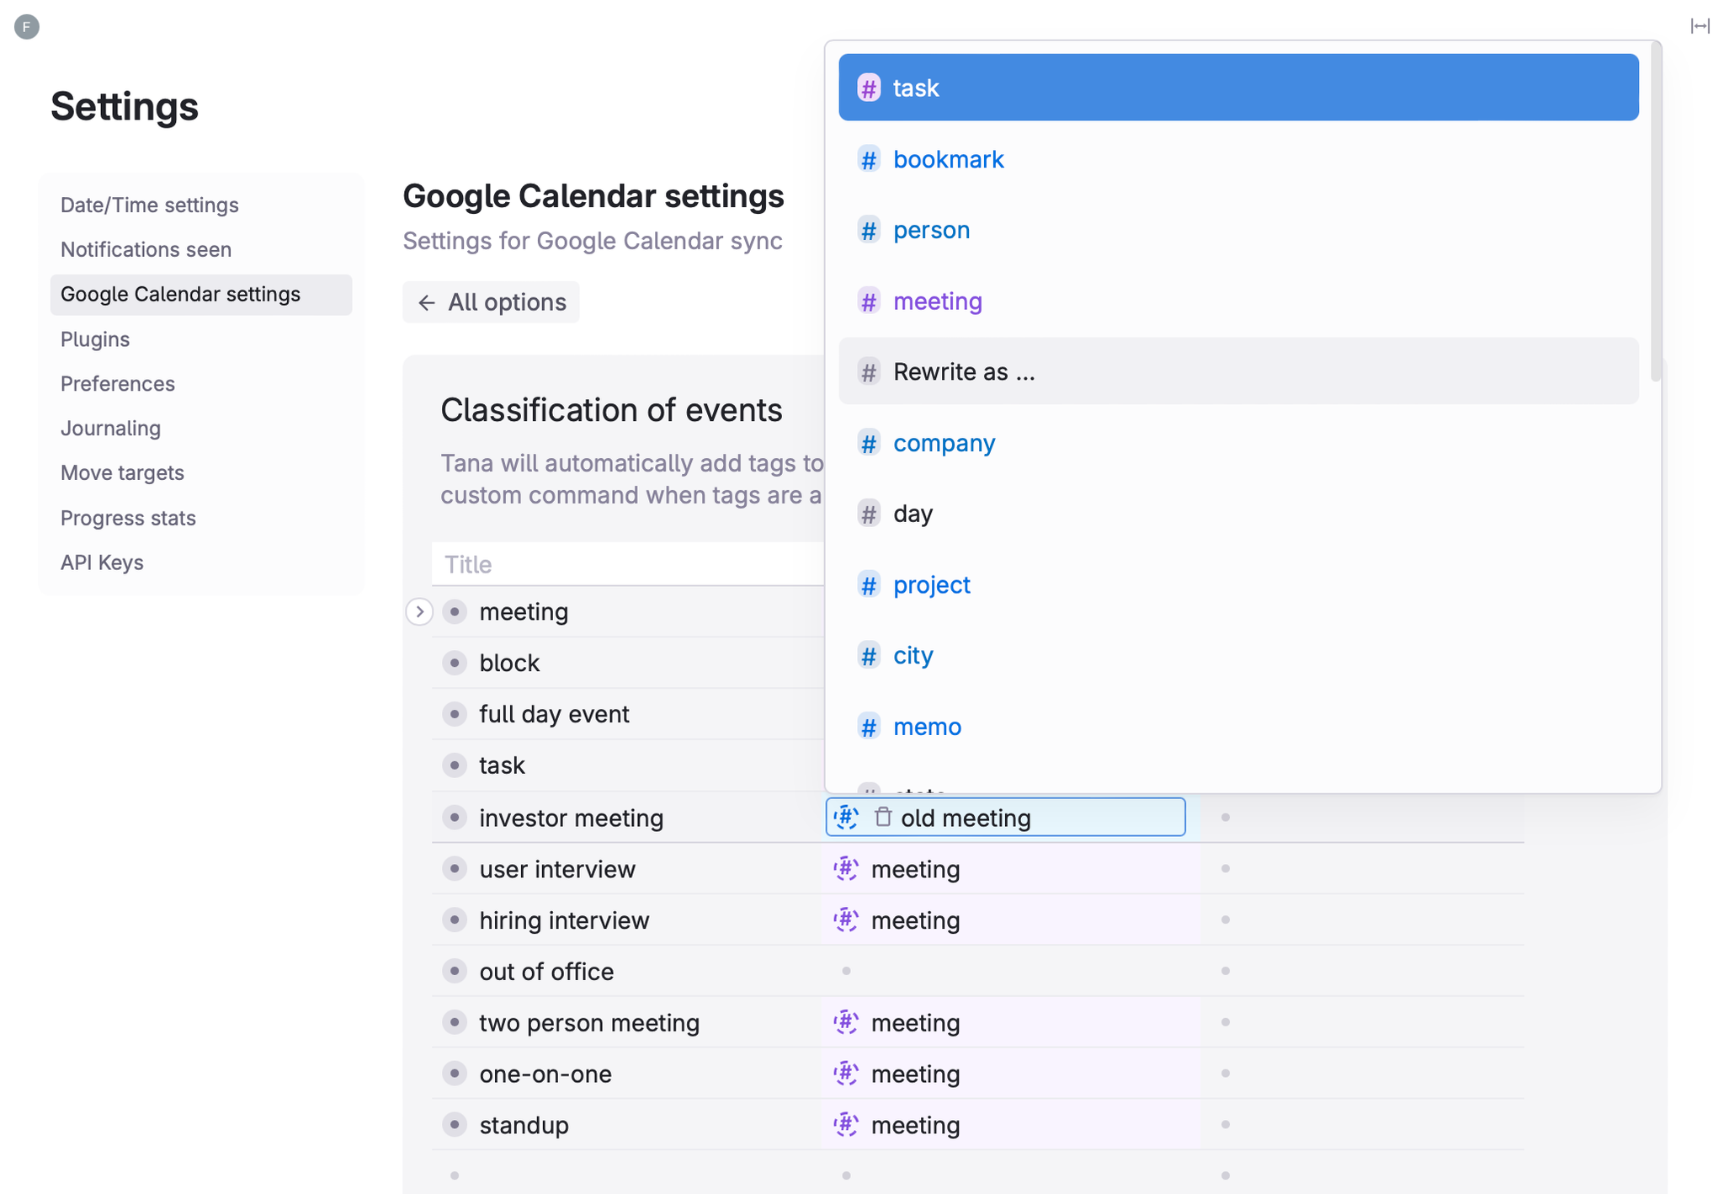Select the task tag in dropdown
The width and height of the screenshot is (1724, 1194).
[1238, 88]
